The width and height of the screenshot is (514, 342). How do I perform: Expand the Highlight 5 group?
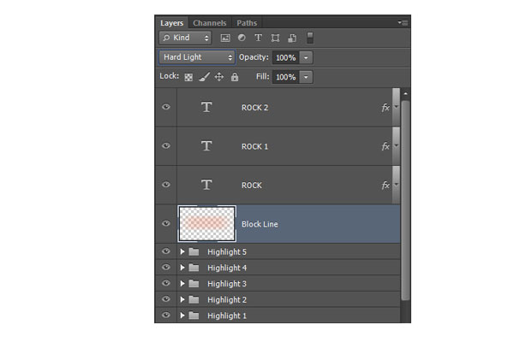pos(182,251)
